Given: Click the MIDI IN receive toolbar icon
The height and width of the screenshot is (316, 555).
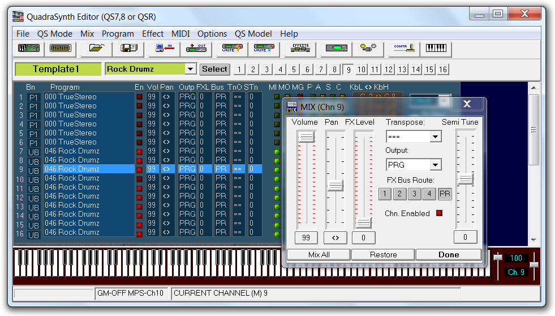Looking at the screenshot, I should 165,49.
